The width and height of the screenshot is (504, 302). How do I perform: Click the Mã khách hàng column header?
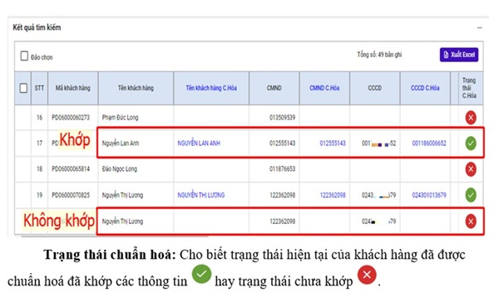73,88
